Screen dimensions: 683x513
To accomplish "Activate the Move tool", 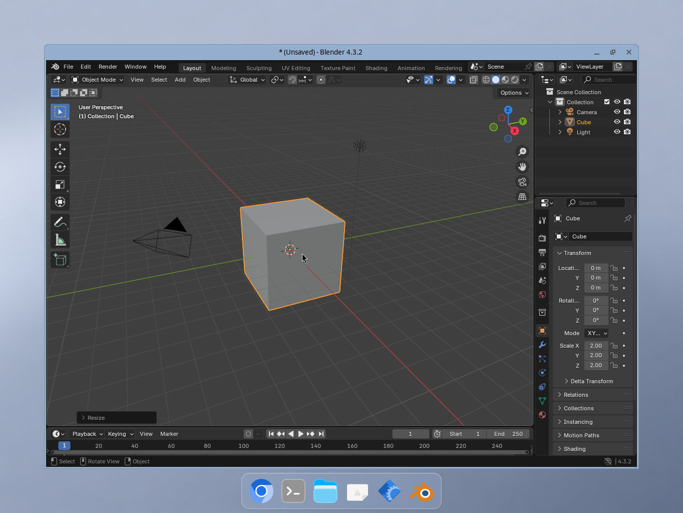I will (x=60, y=149).
